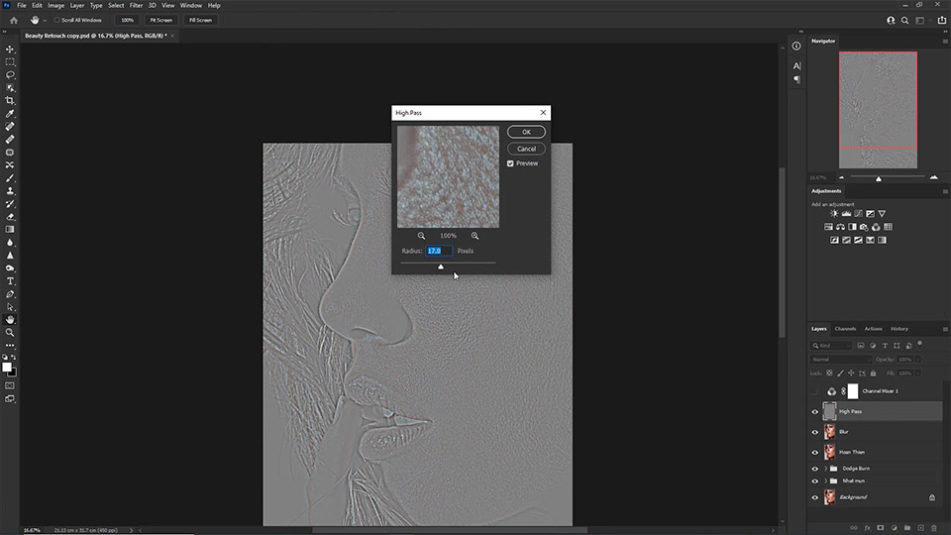951x535 pixels.
Task: Choose the Zoom tool in toolbar
Action: [10, 333]
